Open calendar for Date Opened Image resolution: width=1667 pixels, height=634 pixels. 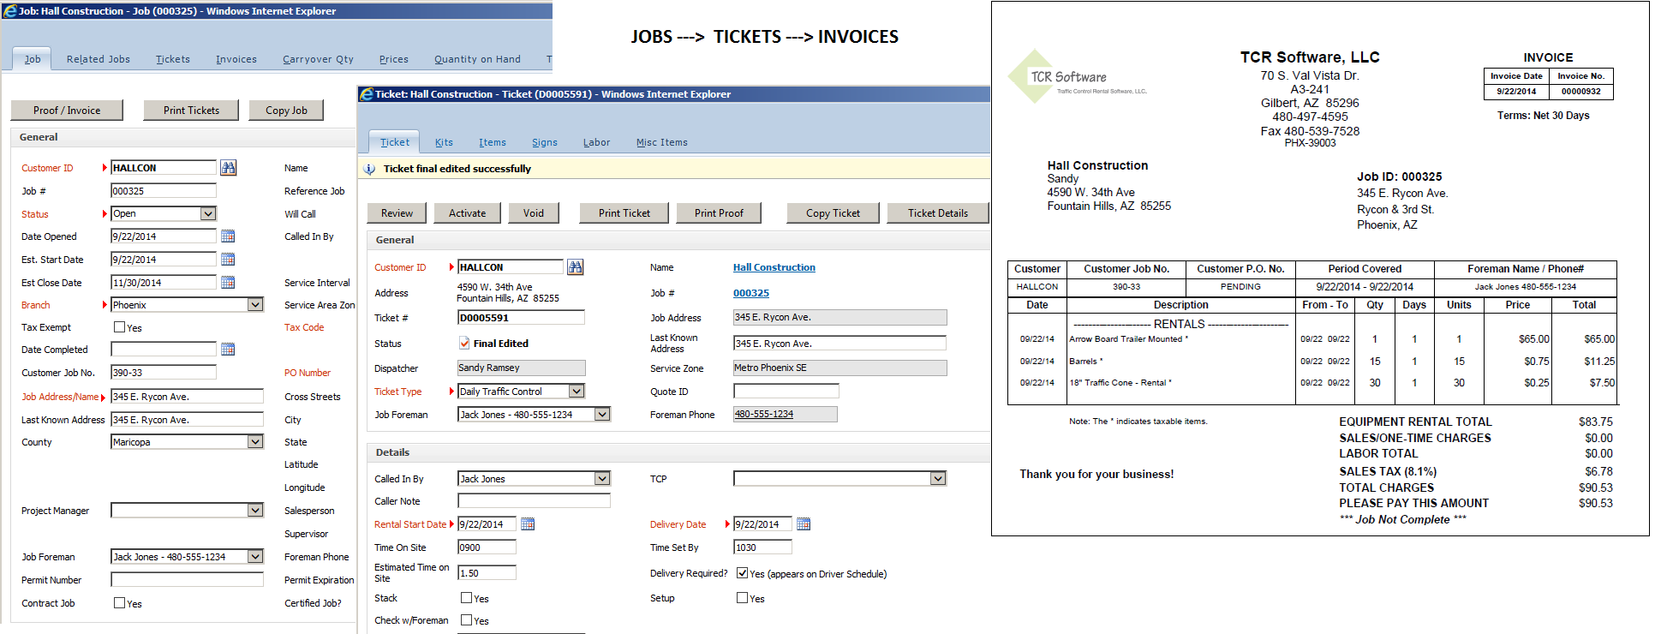pos(228,236)
